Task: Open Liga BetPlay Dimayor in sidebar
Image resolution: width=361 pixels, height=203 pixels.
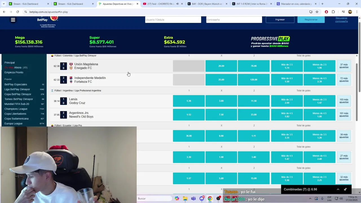Action: pyautogui.click(x=17, y=89)
